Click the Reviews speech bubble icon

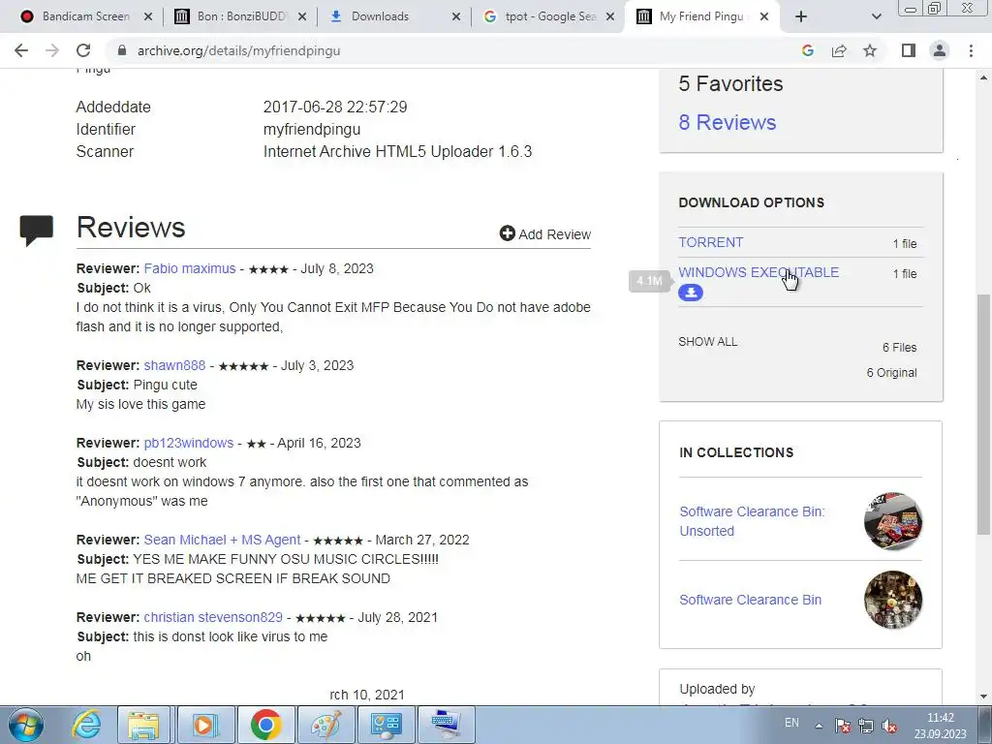[37, 231]
